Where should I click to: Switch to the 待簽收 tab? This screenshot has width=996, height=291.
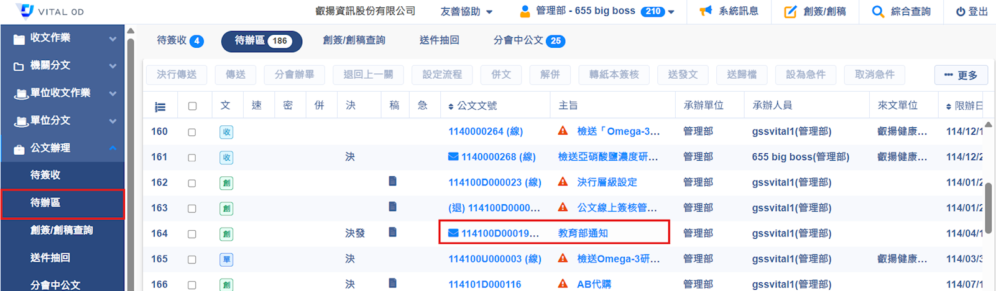[180, 41]
